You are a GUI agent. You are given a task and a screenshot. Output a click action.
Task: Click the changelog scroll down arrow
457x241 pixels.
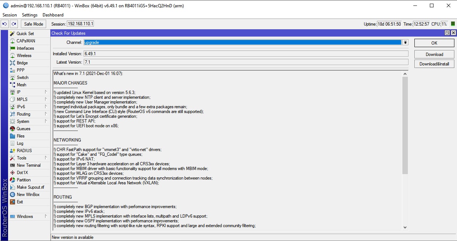point(405,227)
